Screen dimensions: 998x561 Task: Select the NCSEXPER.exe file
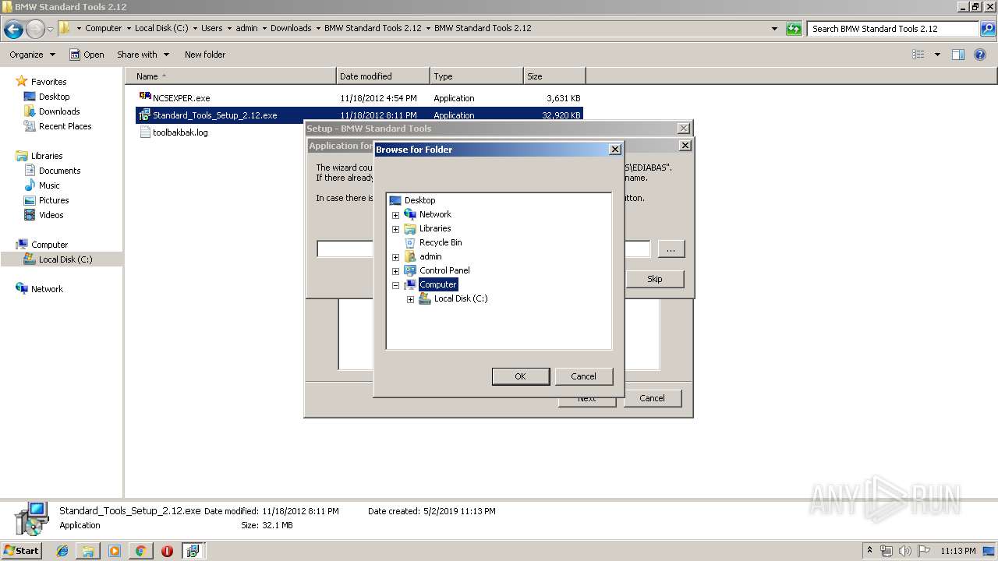pos(181,98)
